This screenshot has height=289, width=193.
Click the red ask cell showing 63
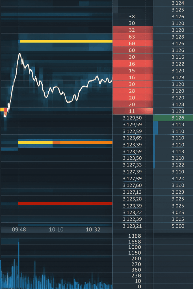click(x=132, y=37)
